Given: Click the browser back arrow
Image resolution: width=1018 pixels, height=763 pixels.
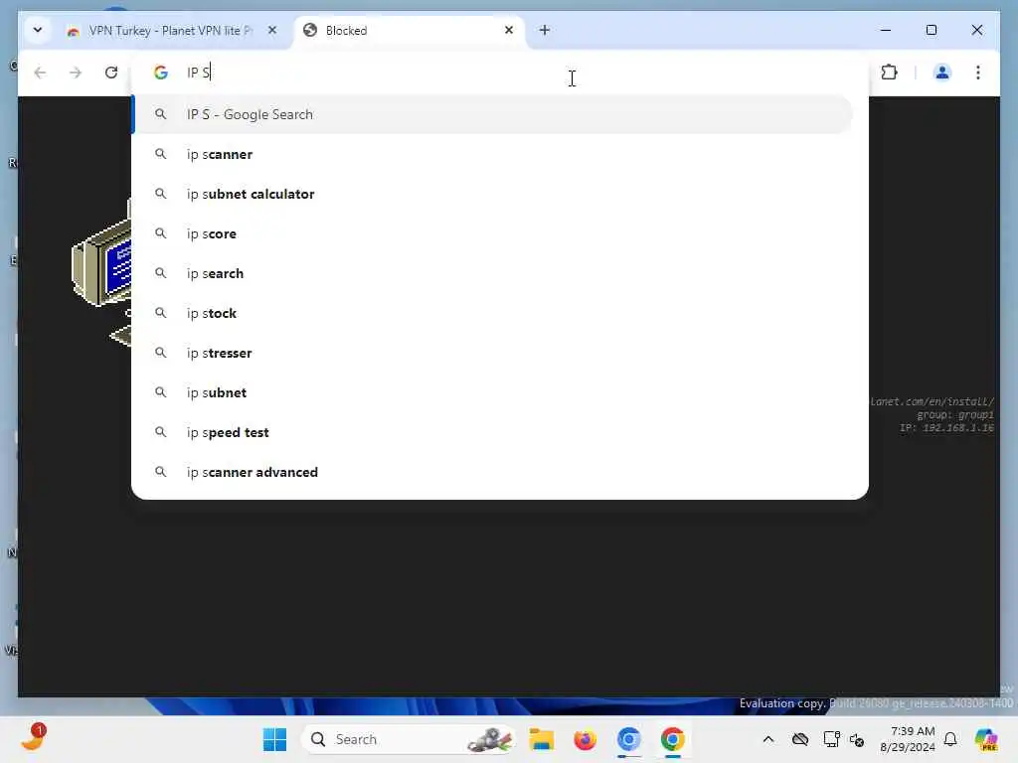Looking at the screenshot, I should point(40,73).
